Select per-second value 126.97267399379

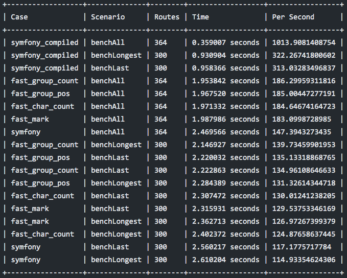pyautogui.click(x=304, y=221)
